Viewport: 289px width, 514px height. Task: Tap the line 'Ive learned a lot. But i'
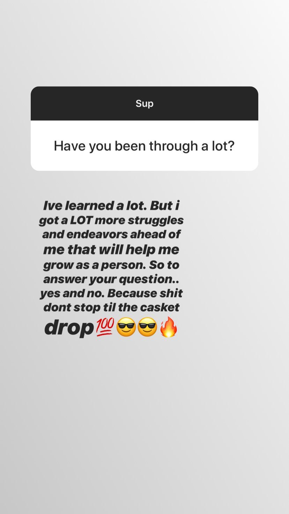(111, 206)
